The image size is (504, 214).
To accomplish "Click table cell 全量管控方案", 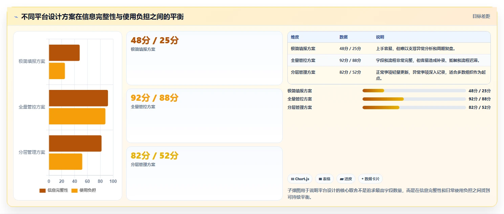I will 303,61.
